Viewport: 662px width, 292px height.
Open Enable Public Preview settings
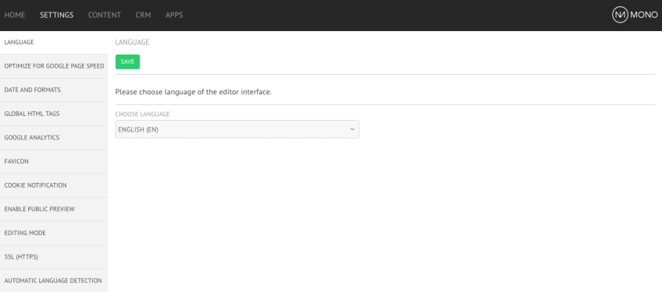(54, 209)
